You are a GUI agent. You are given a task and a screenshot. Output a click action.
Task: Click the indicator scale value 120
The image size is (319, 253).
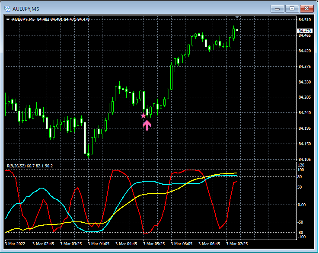pos(301,165)
